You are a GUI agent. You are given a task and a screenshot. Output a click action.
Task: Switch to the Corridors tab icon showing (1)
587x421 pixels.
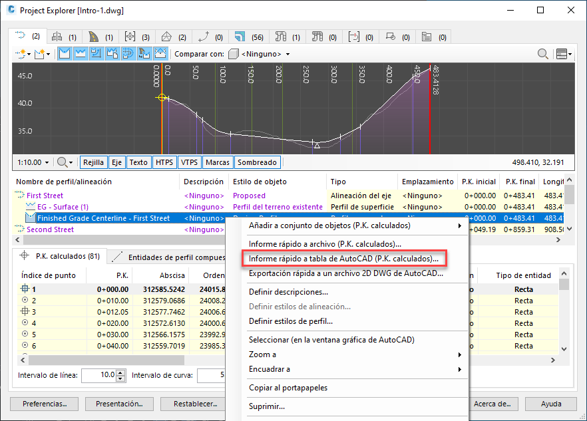click(x=99, y=36)
